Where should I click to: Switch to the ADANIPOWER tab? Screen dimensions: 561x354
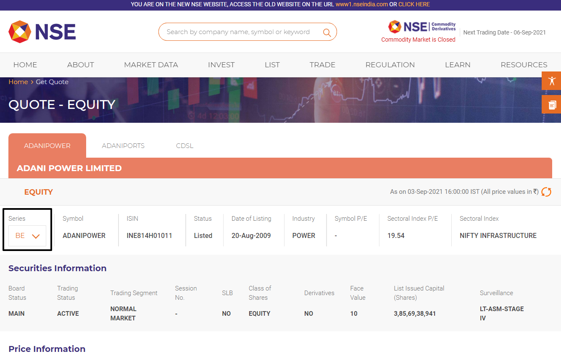[47, 145]
